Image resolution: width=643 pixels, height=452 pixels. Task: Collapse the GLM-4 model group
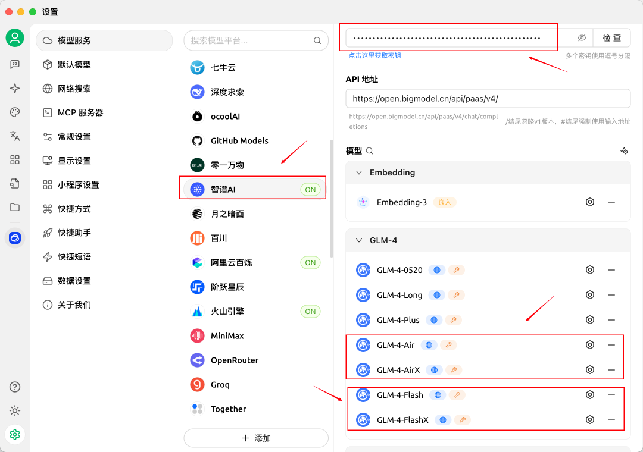[359, 240]
